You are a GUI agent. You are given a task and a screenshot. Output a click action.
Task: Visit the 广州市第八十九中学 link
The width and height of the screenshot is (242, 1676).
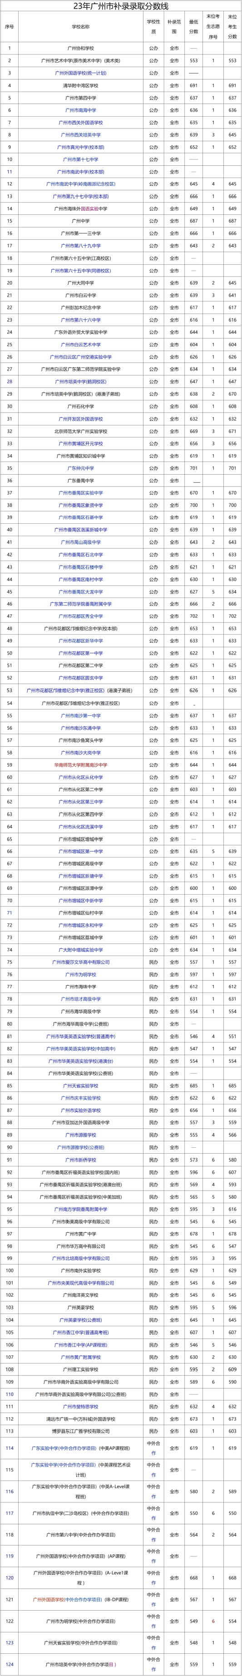point(81,246)
